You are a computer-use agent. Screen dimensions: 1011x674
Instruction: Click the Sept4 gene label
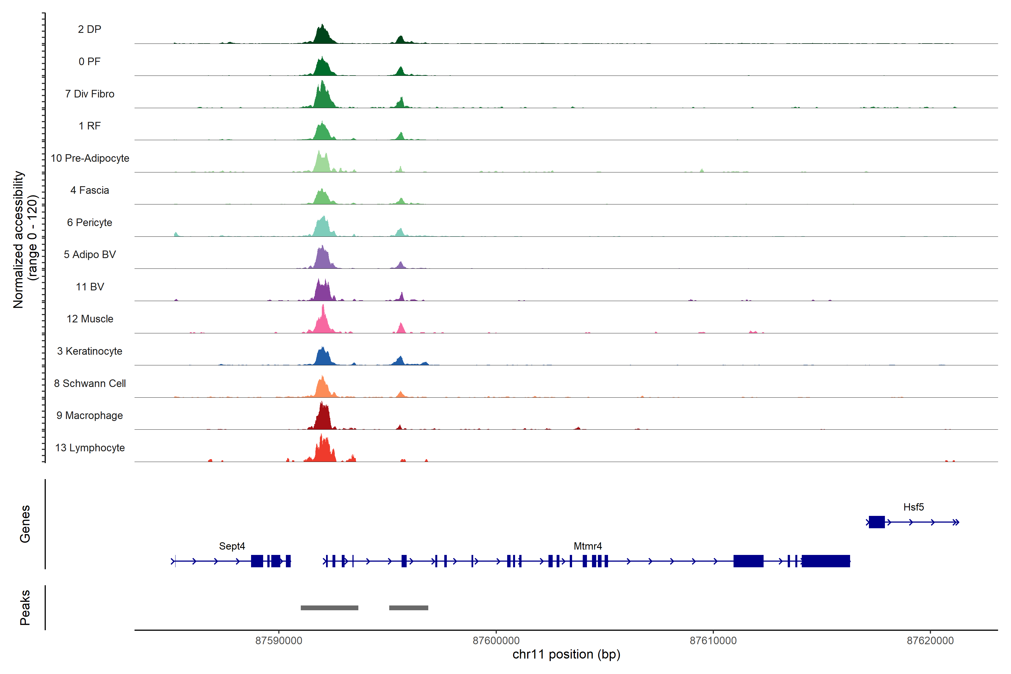(x=232, y=546)
